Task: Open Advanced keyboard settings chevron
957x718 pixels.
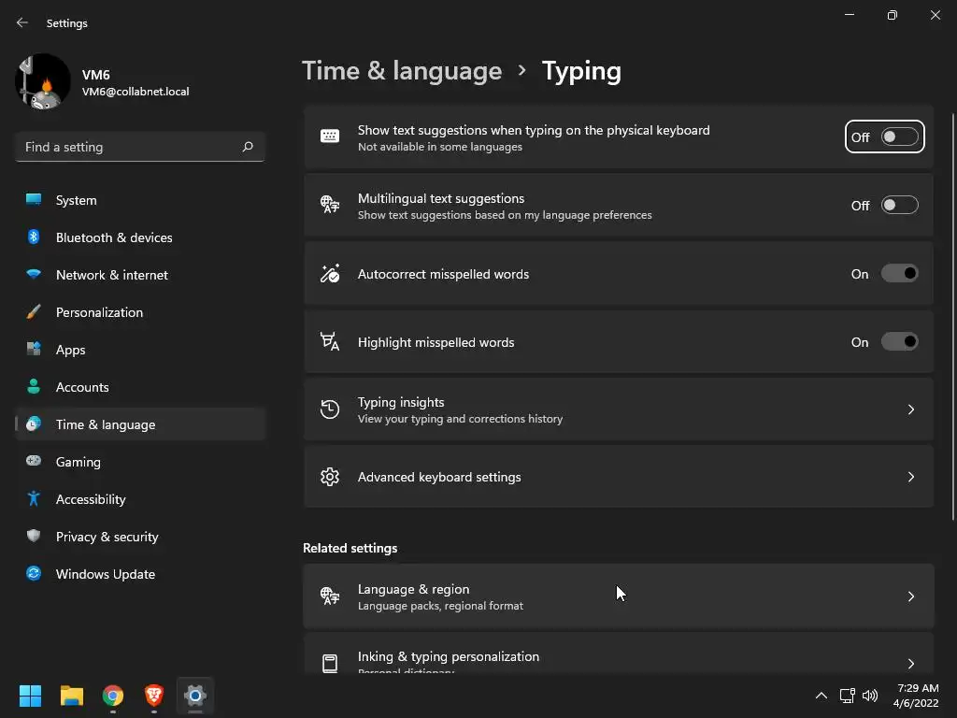Action: [x=911, y=477]
